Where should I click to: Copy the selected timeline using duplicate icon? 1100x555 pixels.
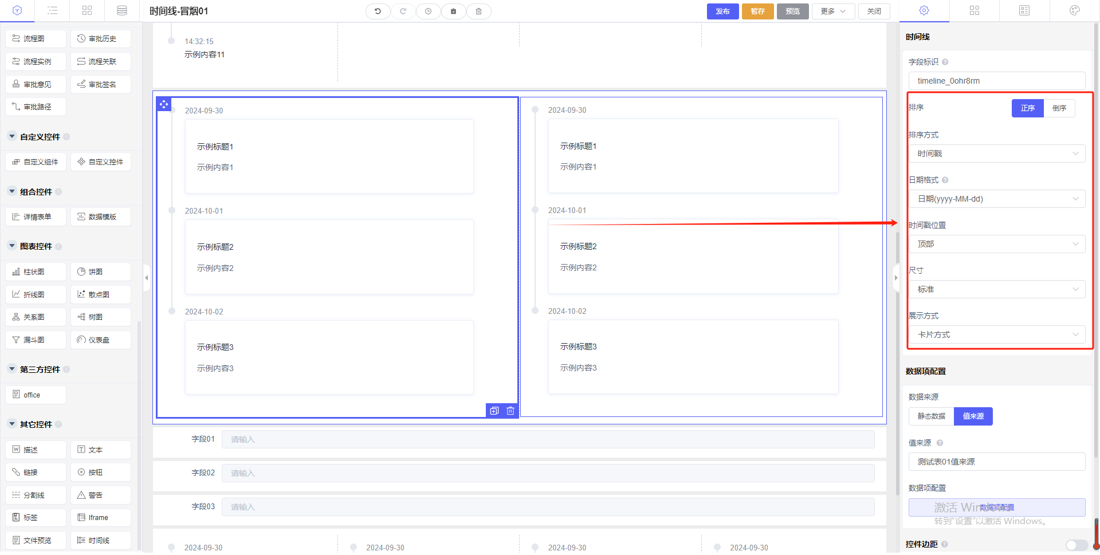click(x=494, y=411)
